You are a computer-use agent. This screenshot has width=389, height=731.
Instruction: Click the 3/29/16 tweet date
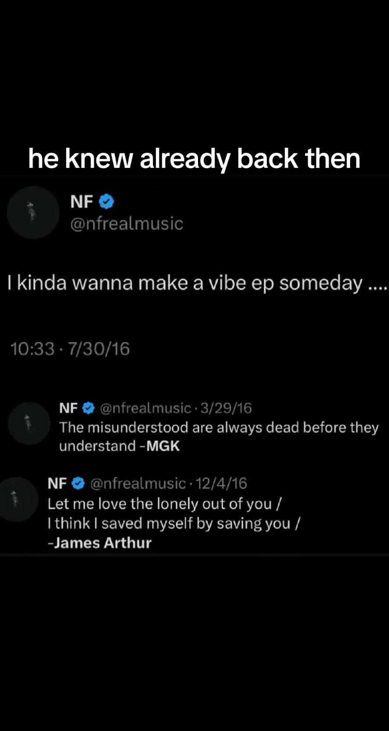[226, 408]
